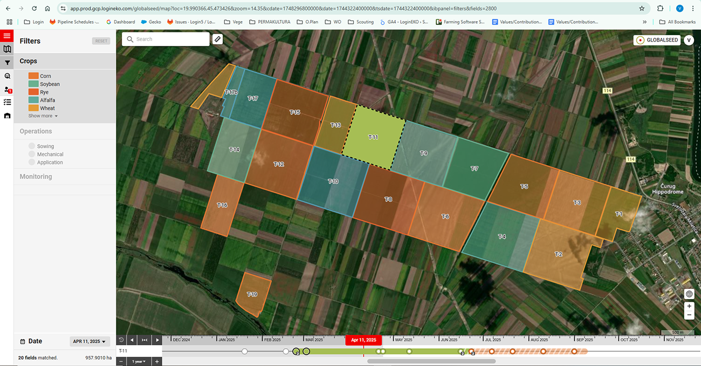701x366 pixels.
Task: Toggle the Soybean crop filter swatch
Action: 33,84
